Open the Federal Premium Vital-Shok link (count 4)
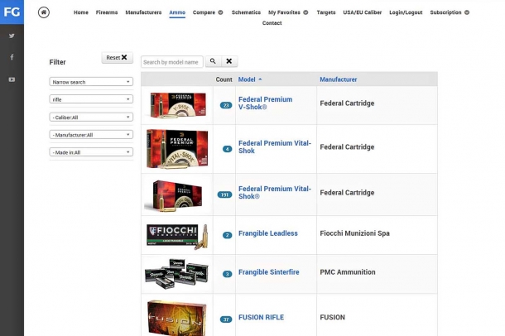 pyautogui.click(x=275, y=146)
